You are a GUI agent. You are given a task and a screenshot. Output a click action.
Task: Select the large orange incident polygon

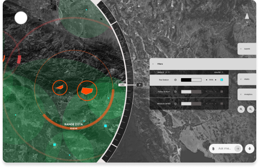87,91
